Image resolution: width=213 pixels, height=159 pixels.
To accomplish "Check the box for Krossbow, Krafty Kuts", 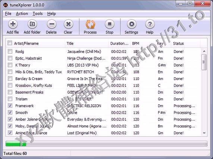I will click(x=10, y=85).
